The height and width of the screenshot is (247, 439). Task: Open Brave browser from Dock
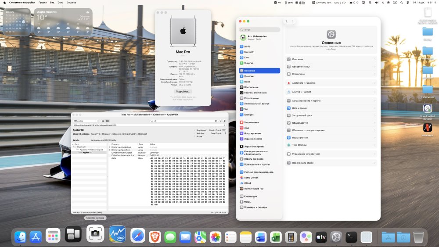pyautogui.click(x=155, y=237)
